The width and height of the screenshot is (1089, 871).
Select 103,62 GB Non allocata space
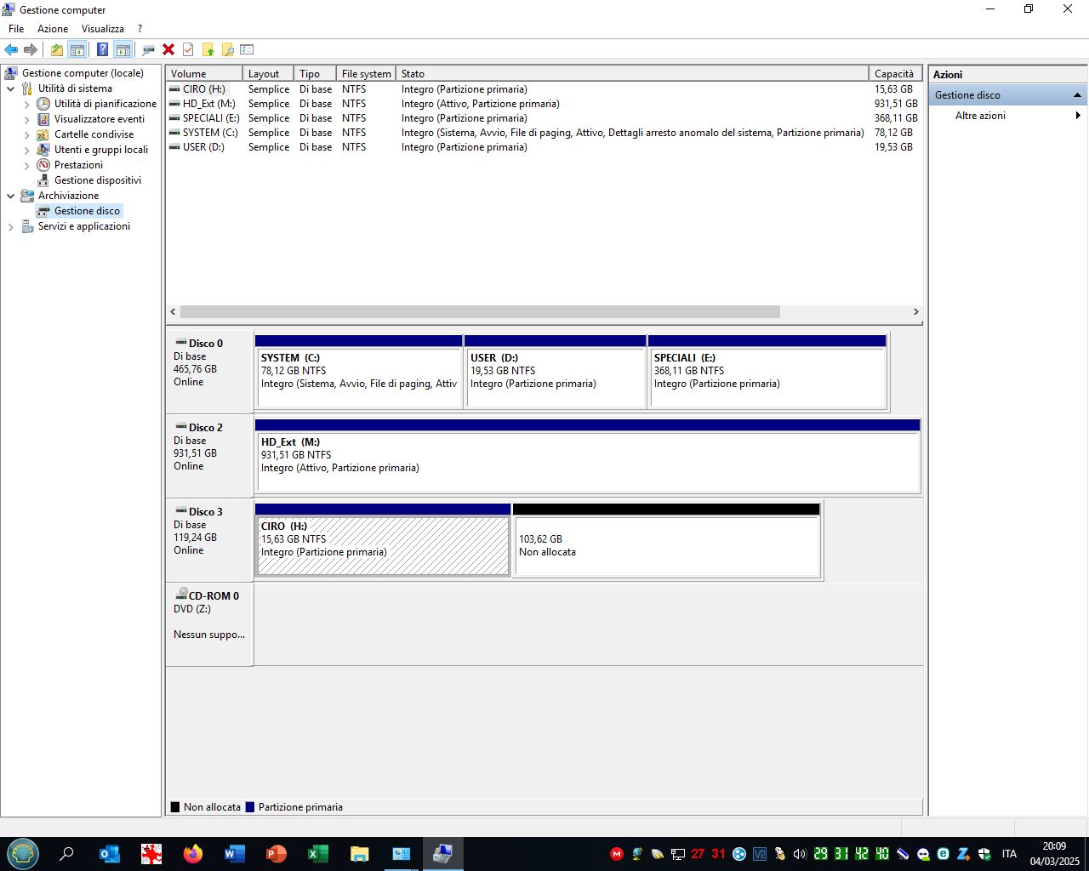tap(667, 540)
